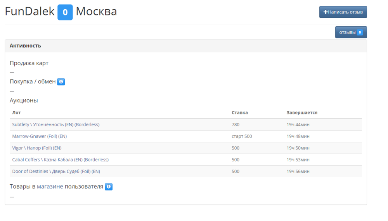Click the Завершается column header
This screenshot has width=388, height=221.
[x=302, y=113]
